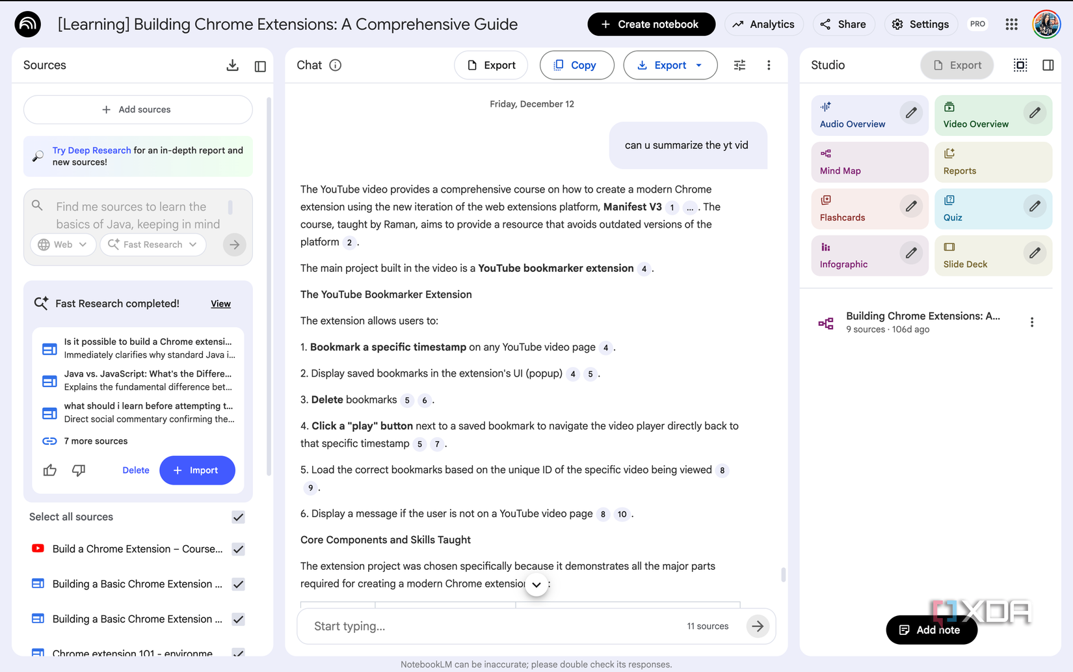Uncheck the first Building a Basic Chrome Extension source

(x=239, y=584)
